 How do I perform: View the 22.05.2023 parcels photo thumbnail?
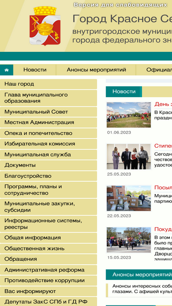pos(129,198)
